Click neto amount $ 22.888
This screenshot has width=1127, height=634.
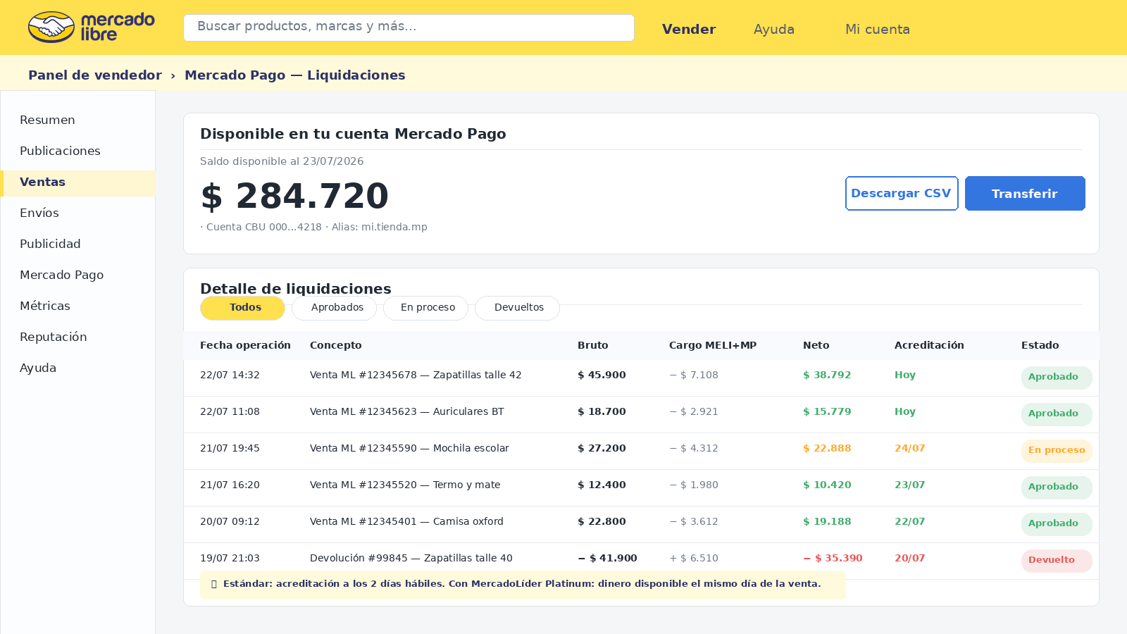827,448
